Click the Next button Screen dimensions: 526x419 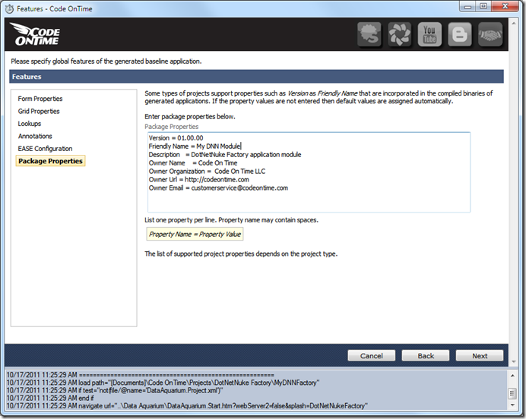pos(480,356)
